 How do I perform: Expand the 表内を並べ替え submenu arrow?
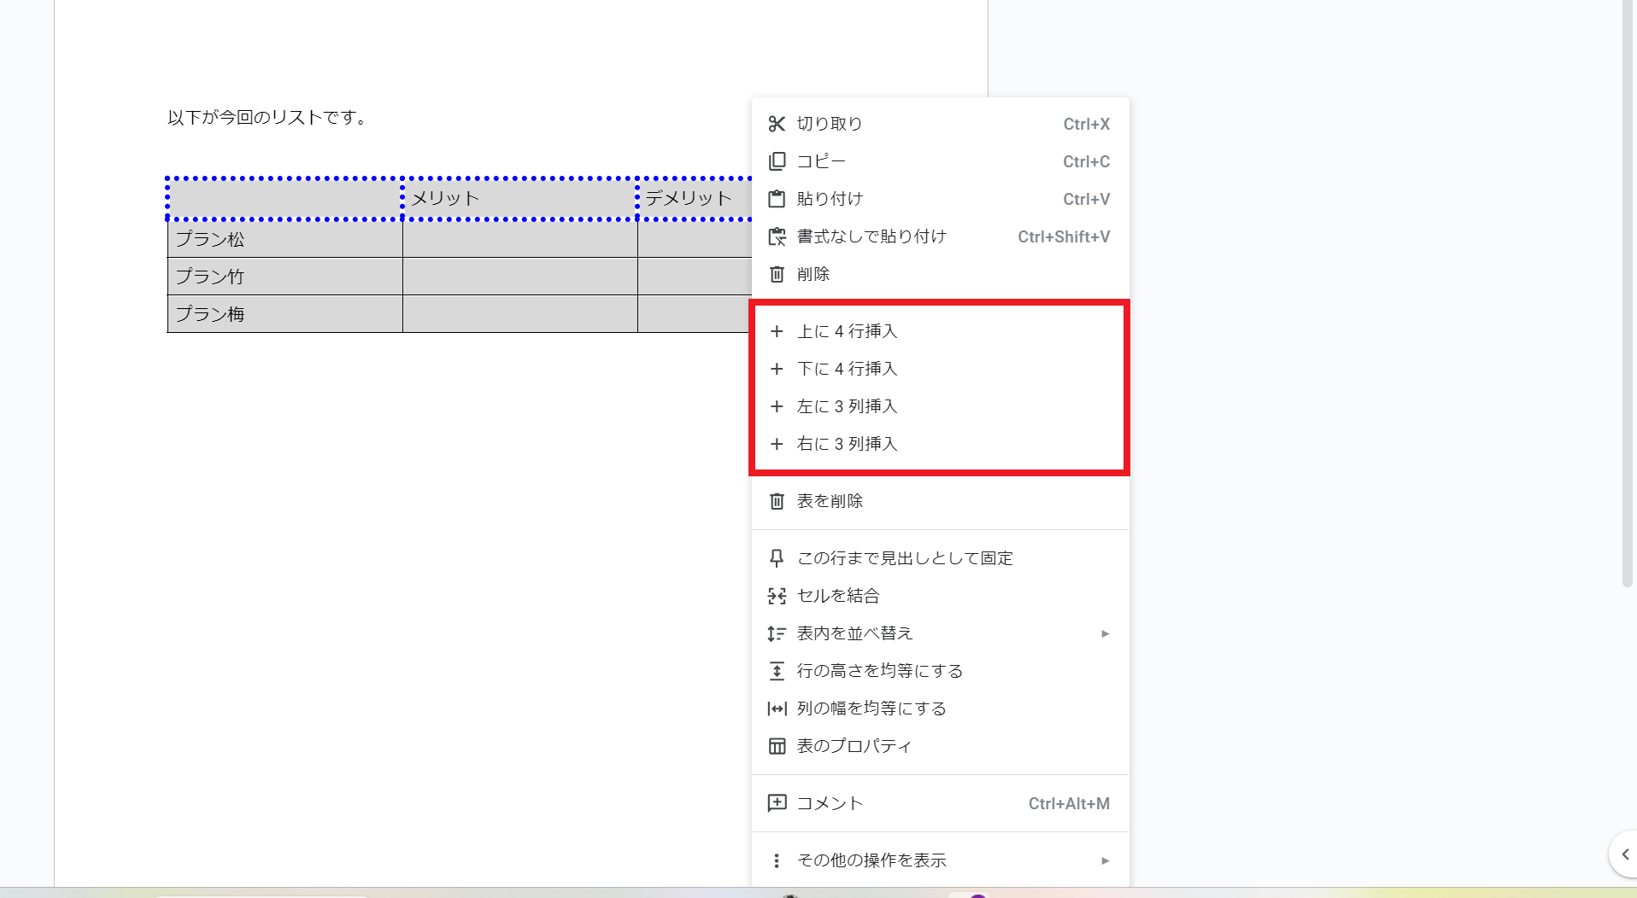(1105, 633)
